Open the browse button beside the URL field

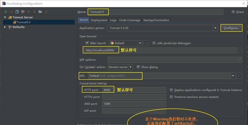tap(240, 50)
